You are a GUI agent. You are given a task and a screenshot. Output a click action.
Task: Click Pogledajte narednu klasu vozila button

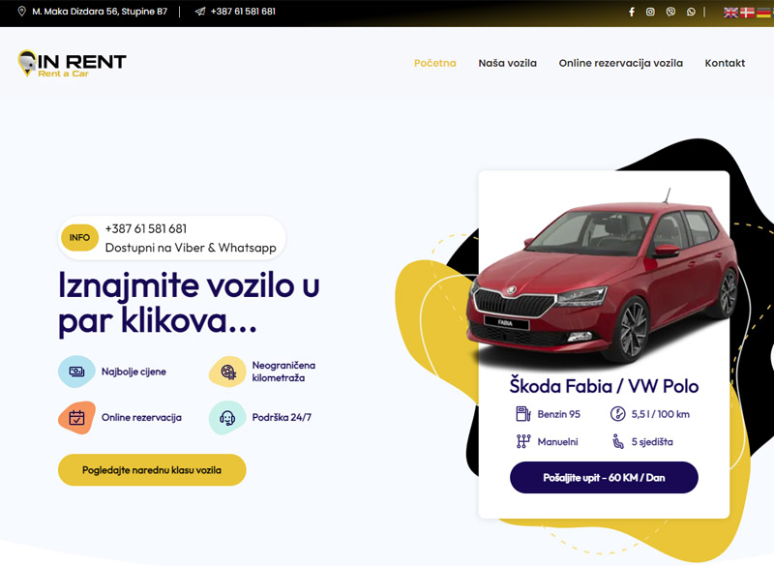pos(152,470)
